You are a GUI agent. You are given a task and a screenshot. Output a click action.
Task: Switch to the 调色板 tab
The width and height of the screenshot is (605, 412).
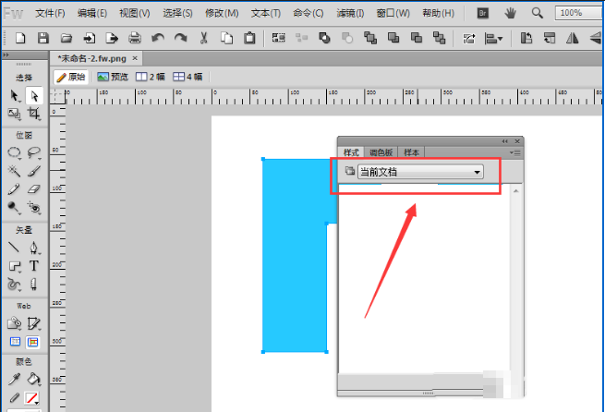pos(381,152)
